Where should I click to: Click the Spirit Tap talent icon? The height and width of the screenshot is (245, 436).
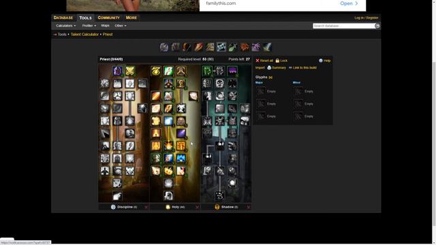[207, 71]
